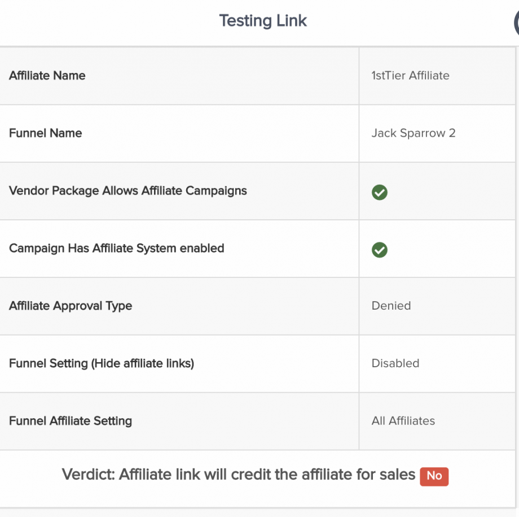Viewport: 519px width, 517px height.
Task: Select the Jack Sparrow 2 funnel value
Action: coord(413,133)
